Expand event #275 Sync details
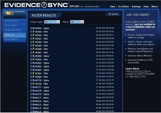This screenshot has width=161, height=113. click(31, 94)
